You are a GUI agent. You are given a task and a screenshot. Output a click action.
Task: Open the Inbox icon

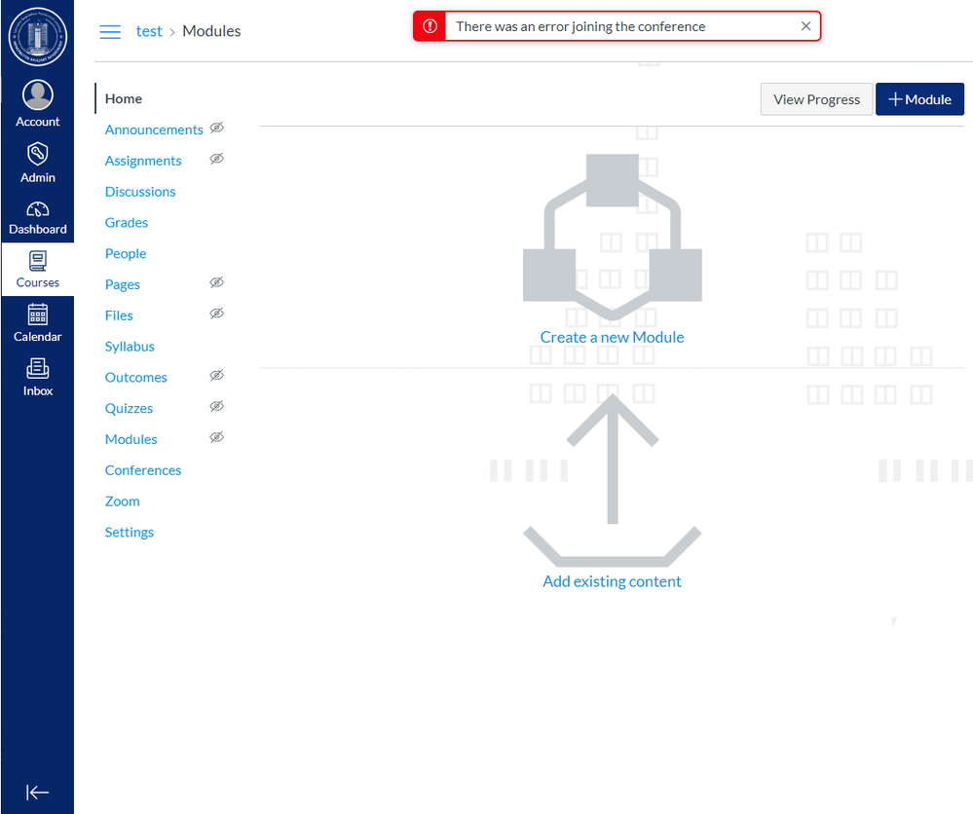point(38,369)
